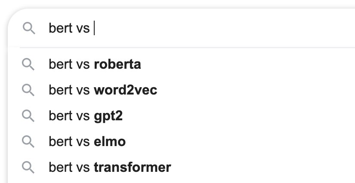Choose the 'bert vs transformer' suggestion

[110, 167]
